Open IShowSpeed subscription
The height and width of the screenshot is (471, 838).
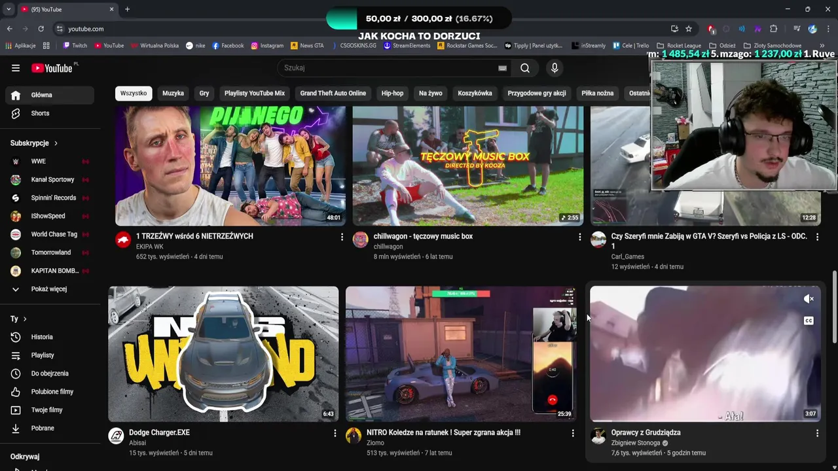[x=50, y=216]
